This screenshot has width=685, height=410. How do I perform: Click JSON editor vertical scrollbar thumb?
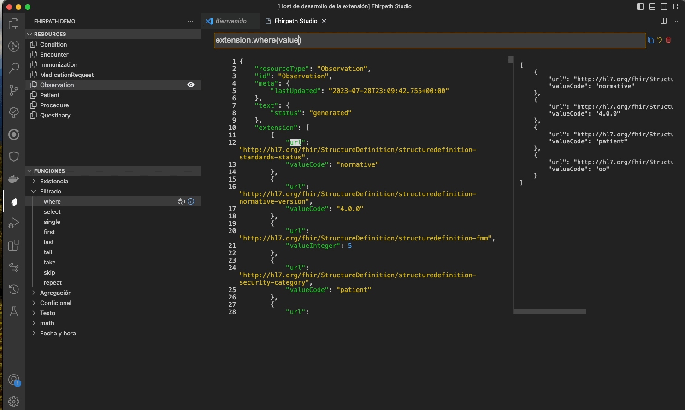[x=511, y=59]
